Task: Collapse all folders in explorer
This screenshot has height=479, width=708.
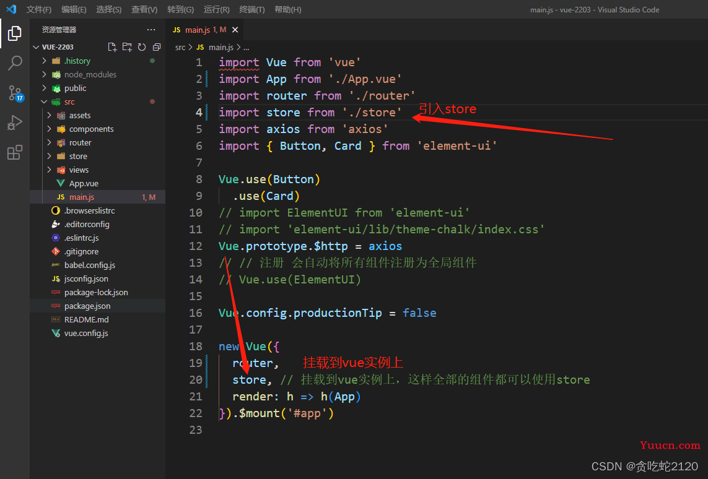Action: pos(157,47)
